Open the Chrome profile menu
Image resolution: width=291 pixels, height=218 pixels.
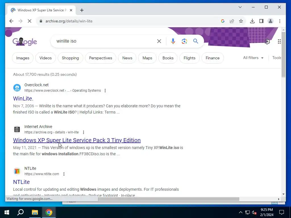click(271, 21)
